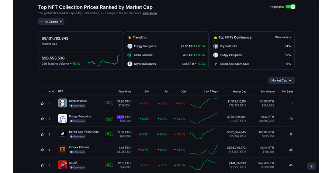This screenshot has width=332, height=173.
Task: Click the Pudgy Penguins icon in Trending
Action: pyautogui.click(x=130, y=46)
